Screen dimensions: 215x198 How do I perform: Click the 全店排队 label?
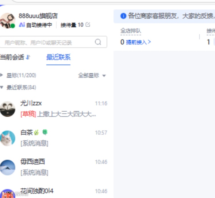point(131,31)
